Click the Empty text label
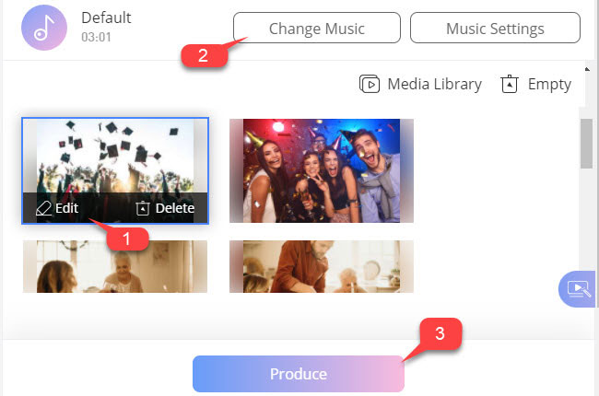Viewport: 599px width, 396px height. [549, 85]
